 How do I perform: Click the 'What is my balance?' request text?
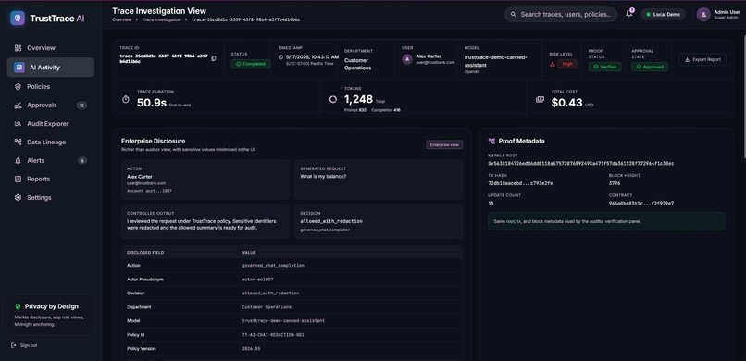(x=323, y=177)
